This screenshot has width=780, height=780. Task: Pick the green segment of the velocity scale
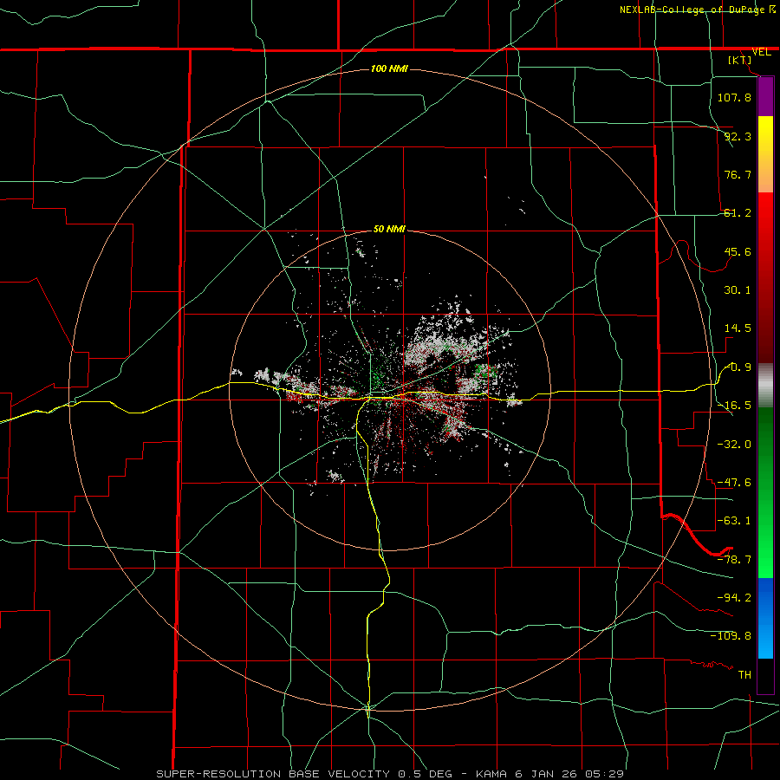pos(765,492)
